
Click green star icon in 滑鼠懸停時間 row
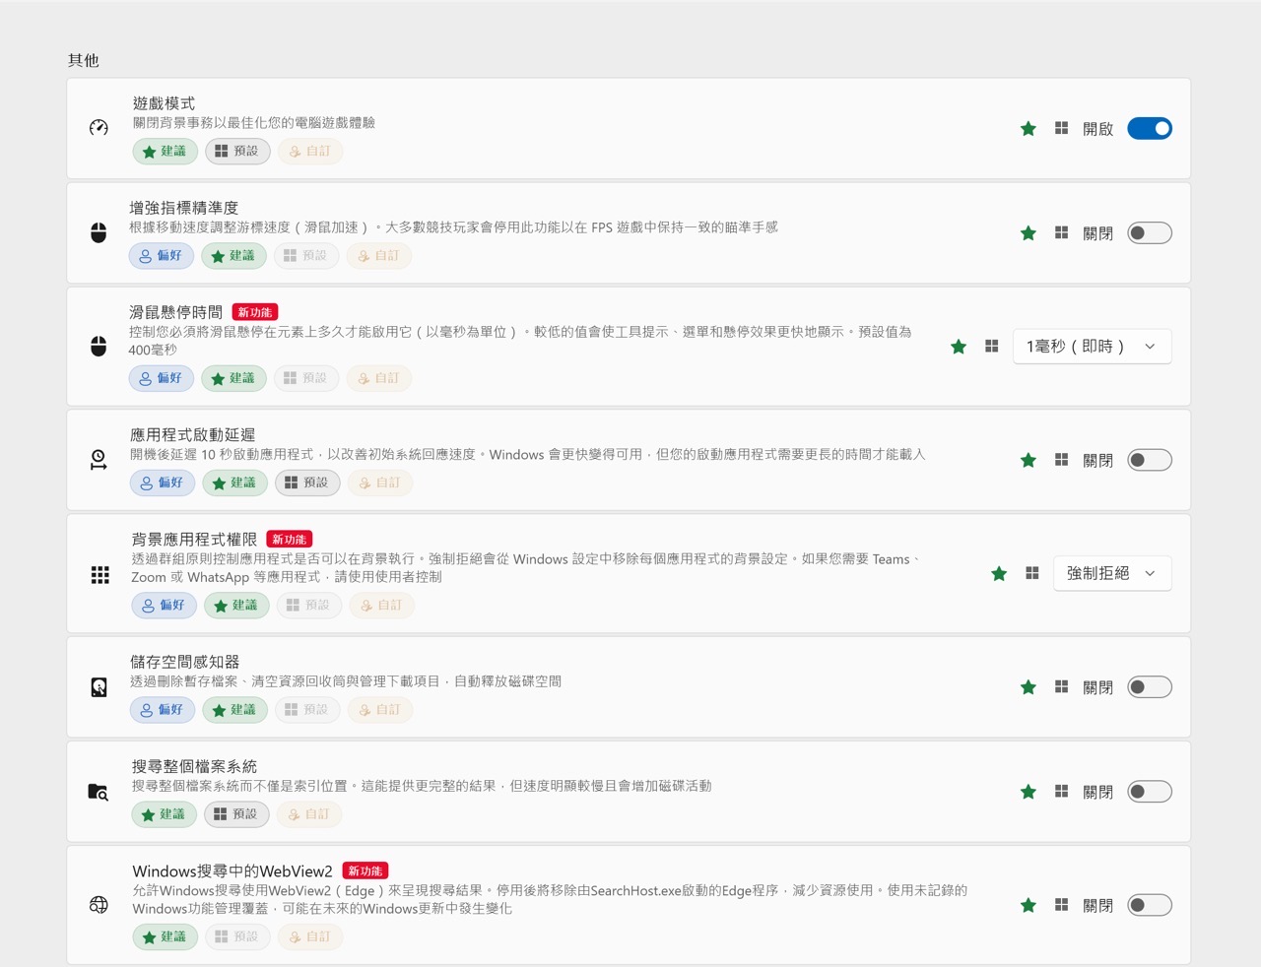pos(959,347)
